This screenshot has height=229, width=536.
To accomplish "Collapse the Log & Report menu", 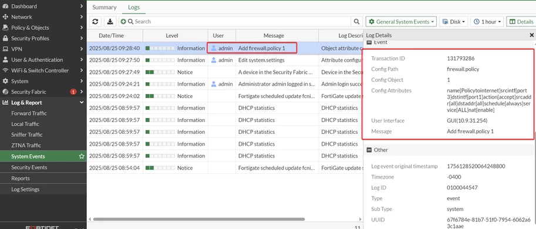I will point(82,103).
